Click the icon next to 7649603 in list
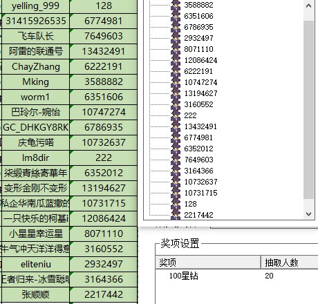Image resolution: width=318 pixels, height=304 pixels. [176, 160]
